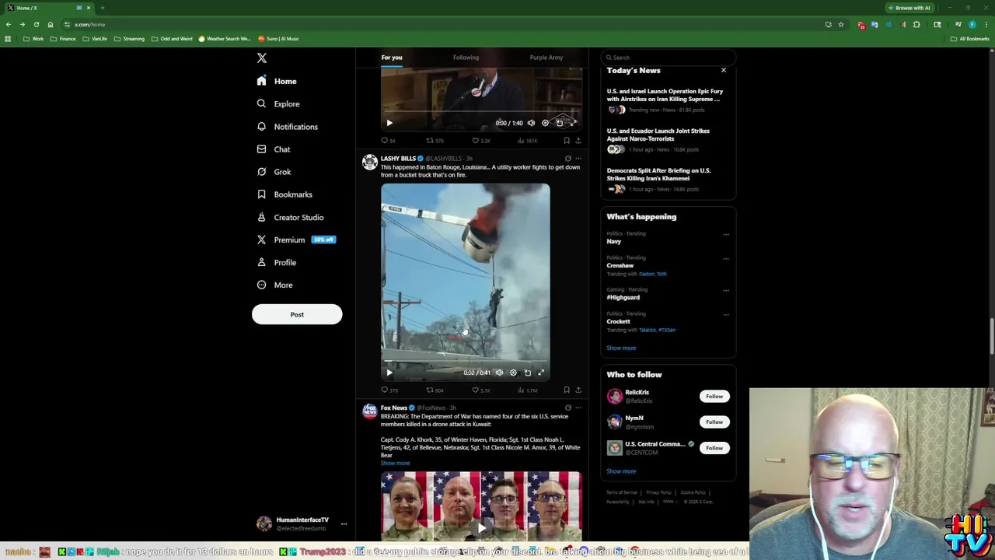This screenshot has height=560, width=995.
Task: Open more options on Fox News post
Action: tap(578, 408)
